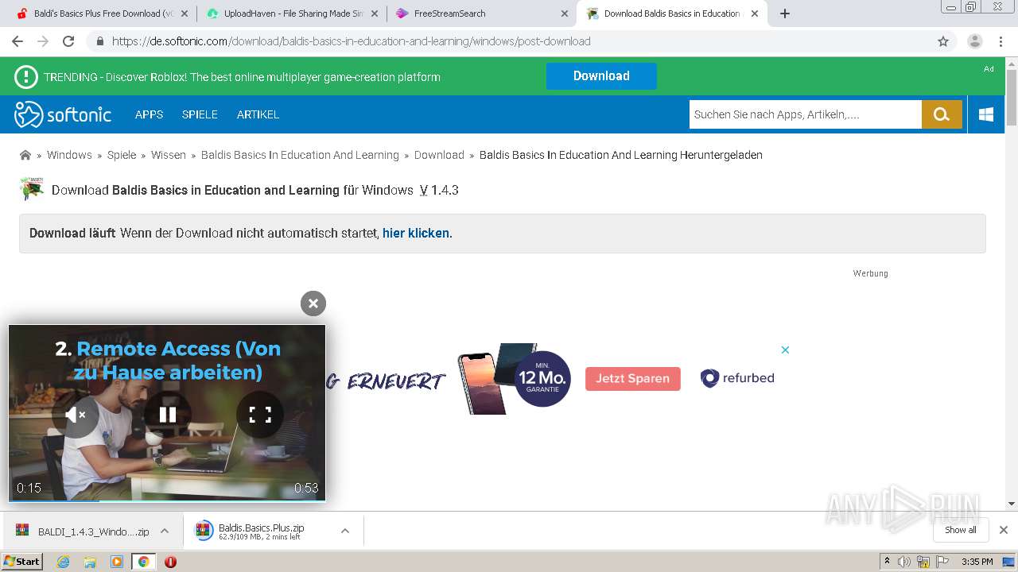Seek in the video ad progress bar
1018x572 pixels.
click(167, 500)
